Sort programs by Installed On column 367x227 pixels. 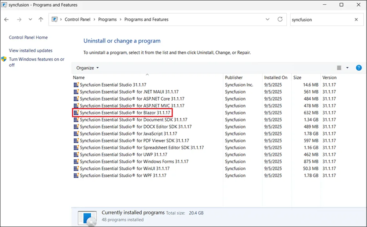[x=276, y=78]
